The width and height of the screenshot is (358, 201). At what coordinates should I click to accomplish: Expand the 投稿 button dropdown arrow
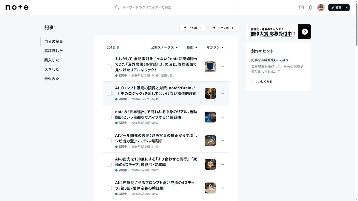coord(347,7)
